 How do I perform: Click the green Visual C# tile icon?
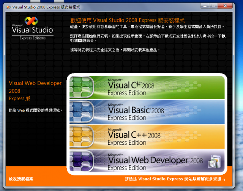tap(81, 87)
